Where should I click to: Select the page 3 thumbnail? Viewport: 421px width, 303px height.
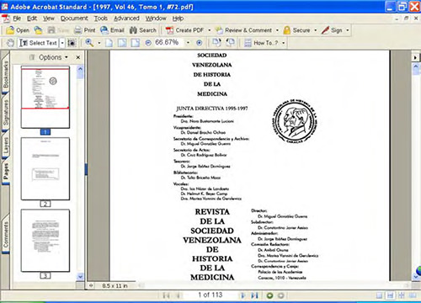45,241
